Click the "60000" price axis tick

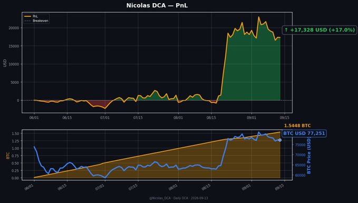(x=300, y=176)
